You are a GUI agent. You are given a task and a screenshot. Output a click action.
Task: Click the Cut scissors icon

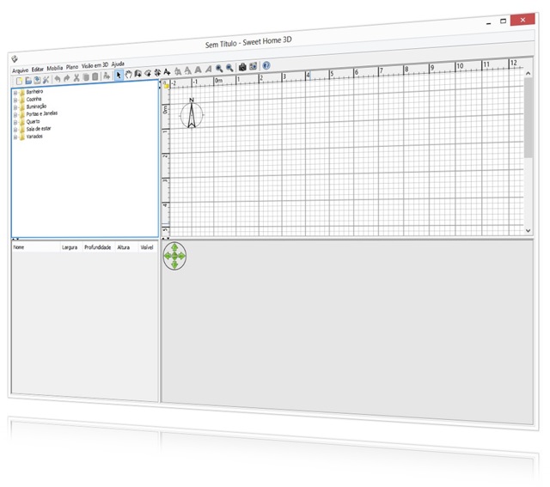(76, 78)
